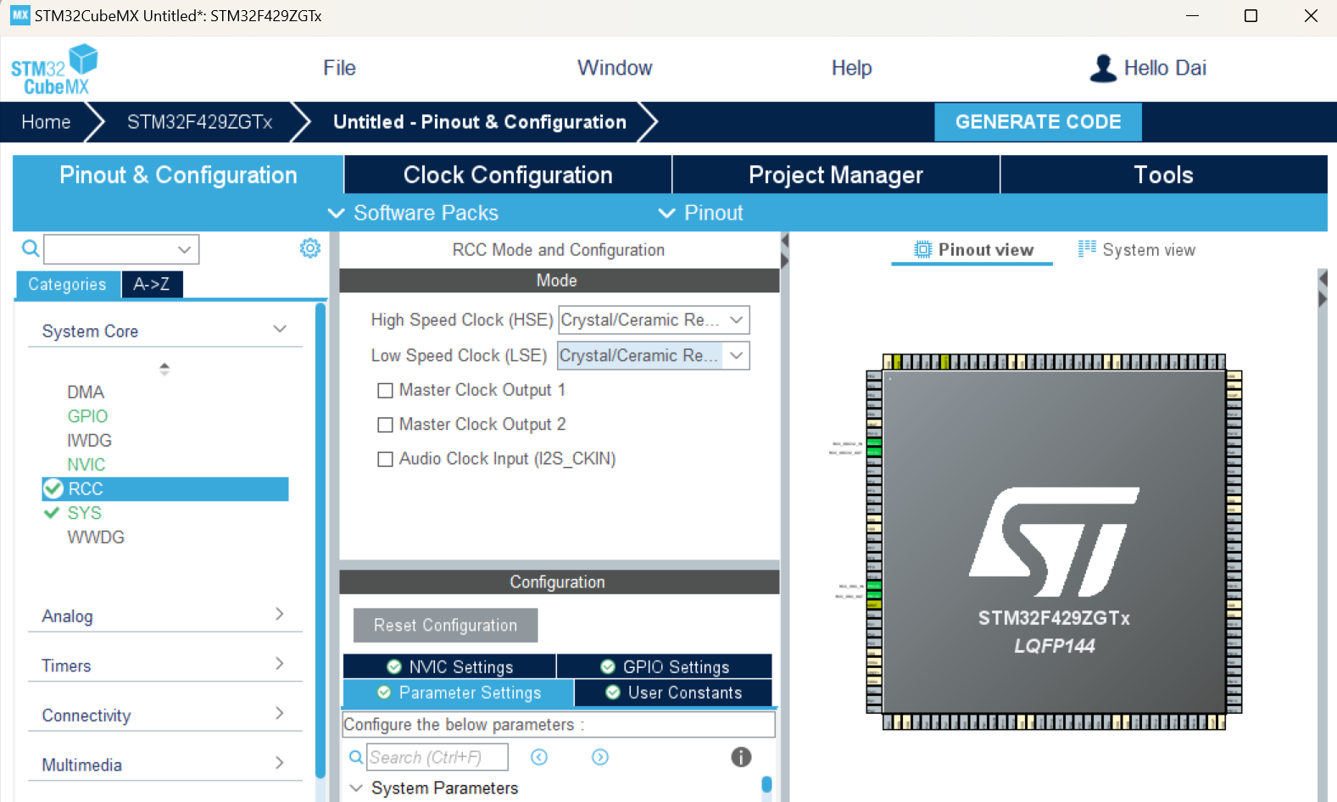
Task: Click the parameter settings vertical scrollbar
Action: (x=766, y=784)
